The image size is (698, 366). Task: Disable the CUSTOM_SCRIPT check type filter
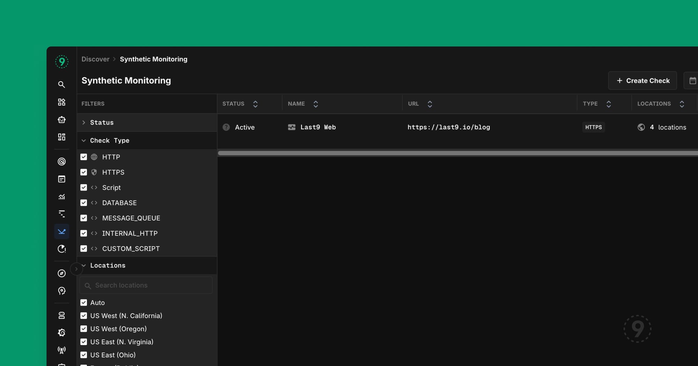[84, 249]
